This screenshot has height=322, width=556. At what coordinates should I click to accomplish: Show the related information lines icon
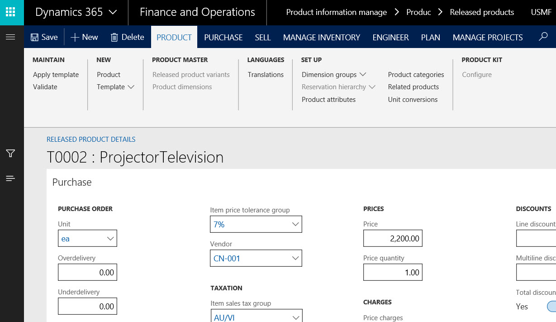[x=10, y=178]
